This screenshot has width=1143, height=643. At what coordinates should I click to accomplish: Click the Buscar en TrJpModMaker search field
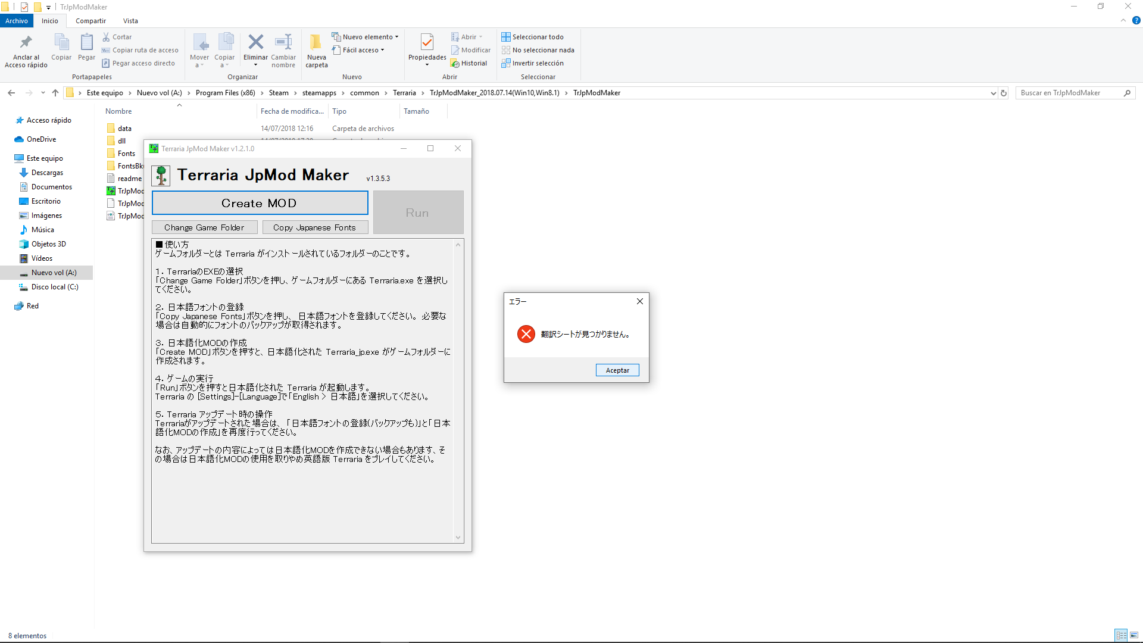(1075, 93)
